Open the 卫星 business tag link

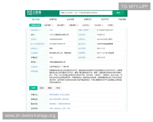click(x=51, y=108)
